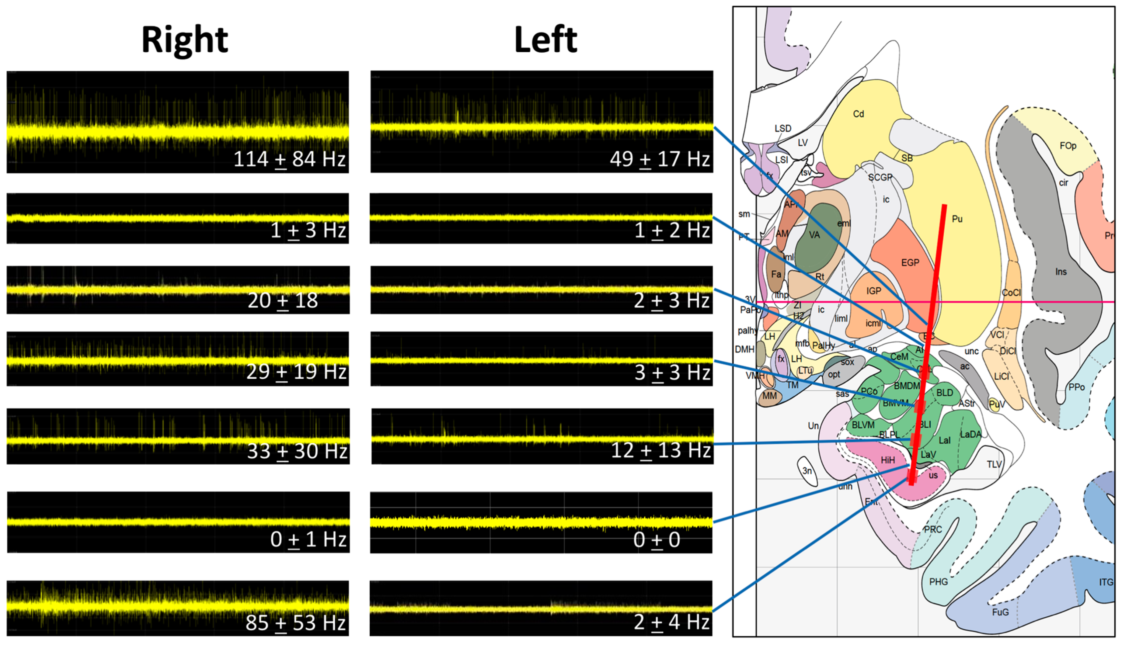The image size is (1122, 645).
Task: Click the IGP region label
Action: click(x=873, y=291)
